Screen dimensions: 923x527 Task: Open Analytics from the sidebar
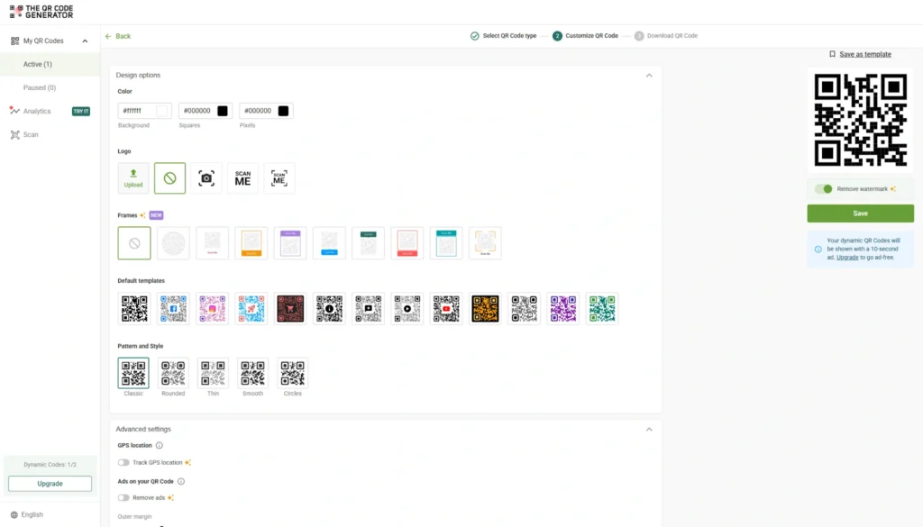click(38, 111)
